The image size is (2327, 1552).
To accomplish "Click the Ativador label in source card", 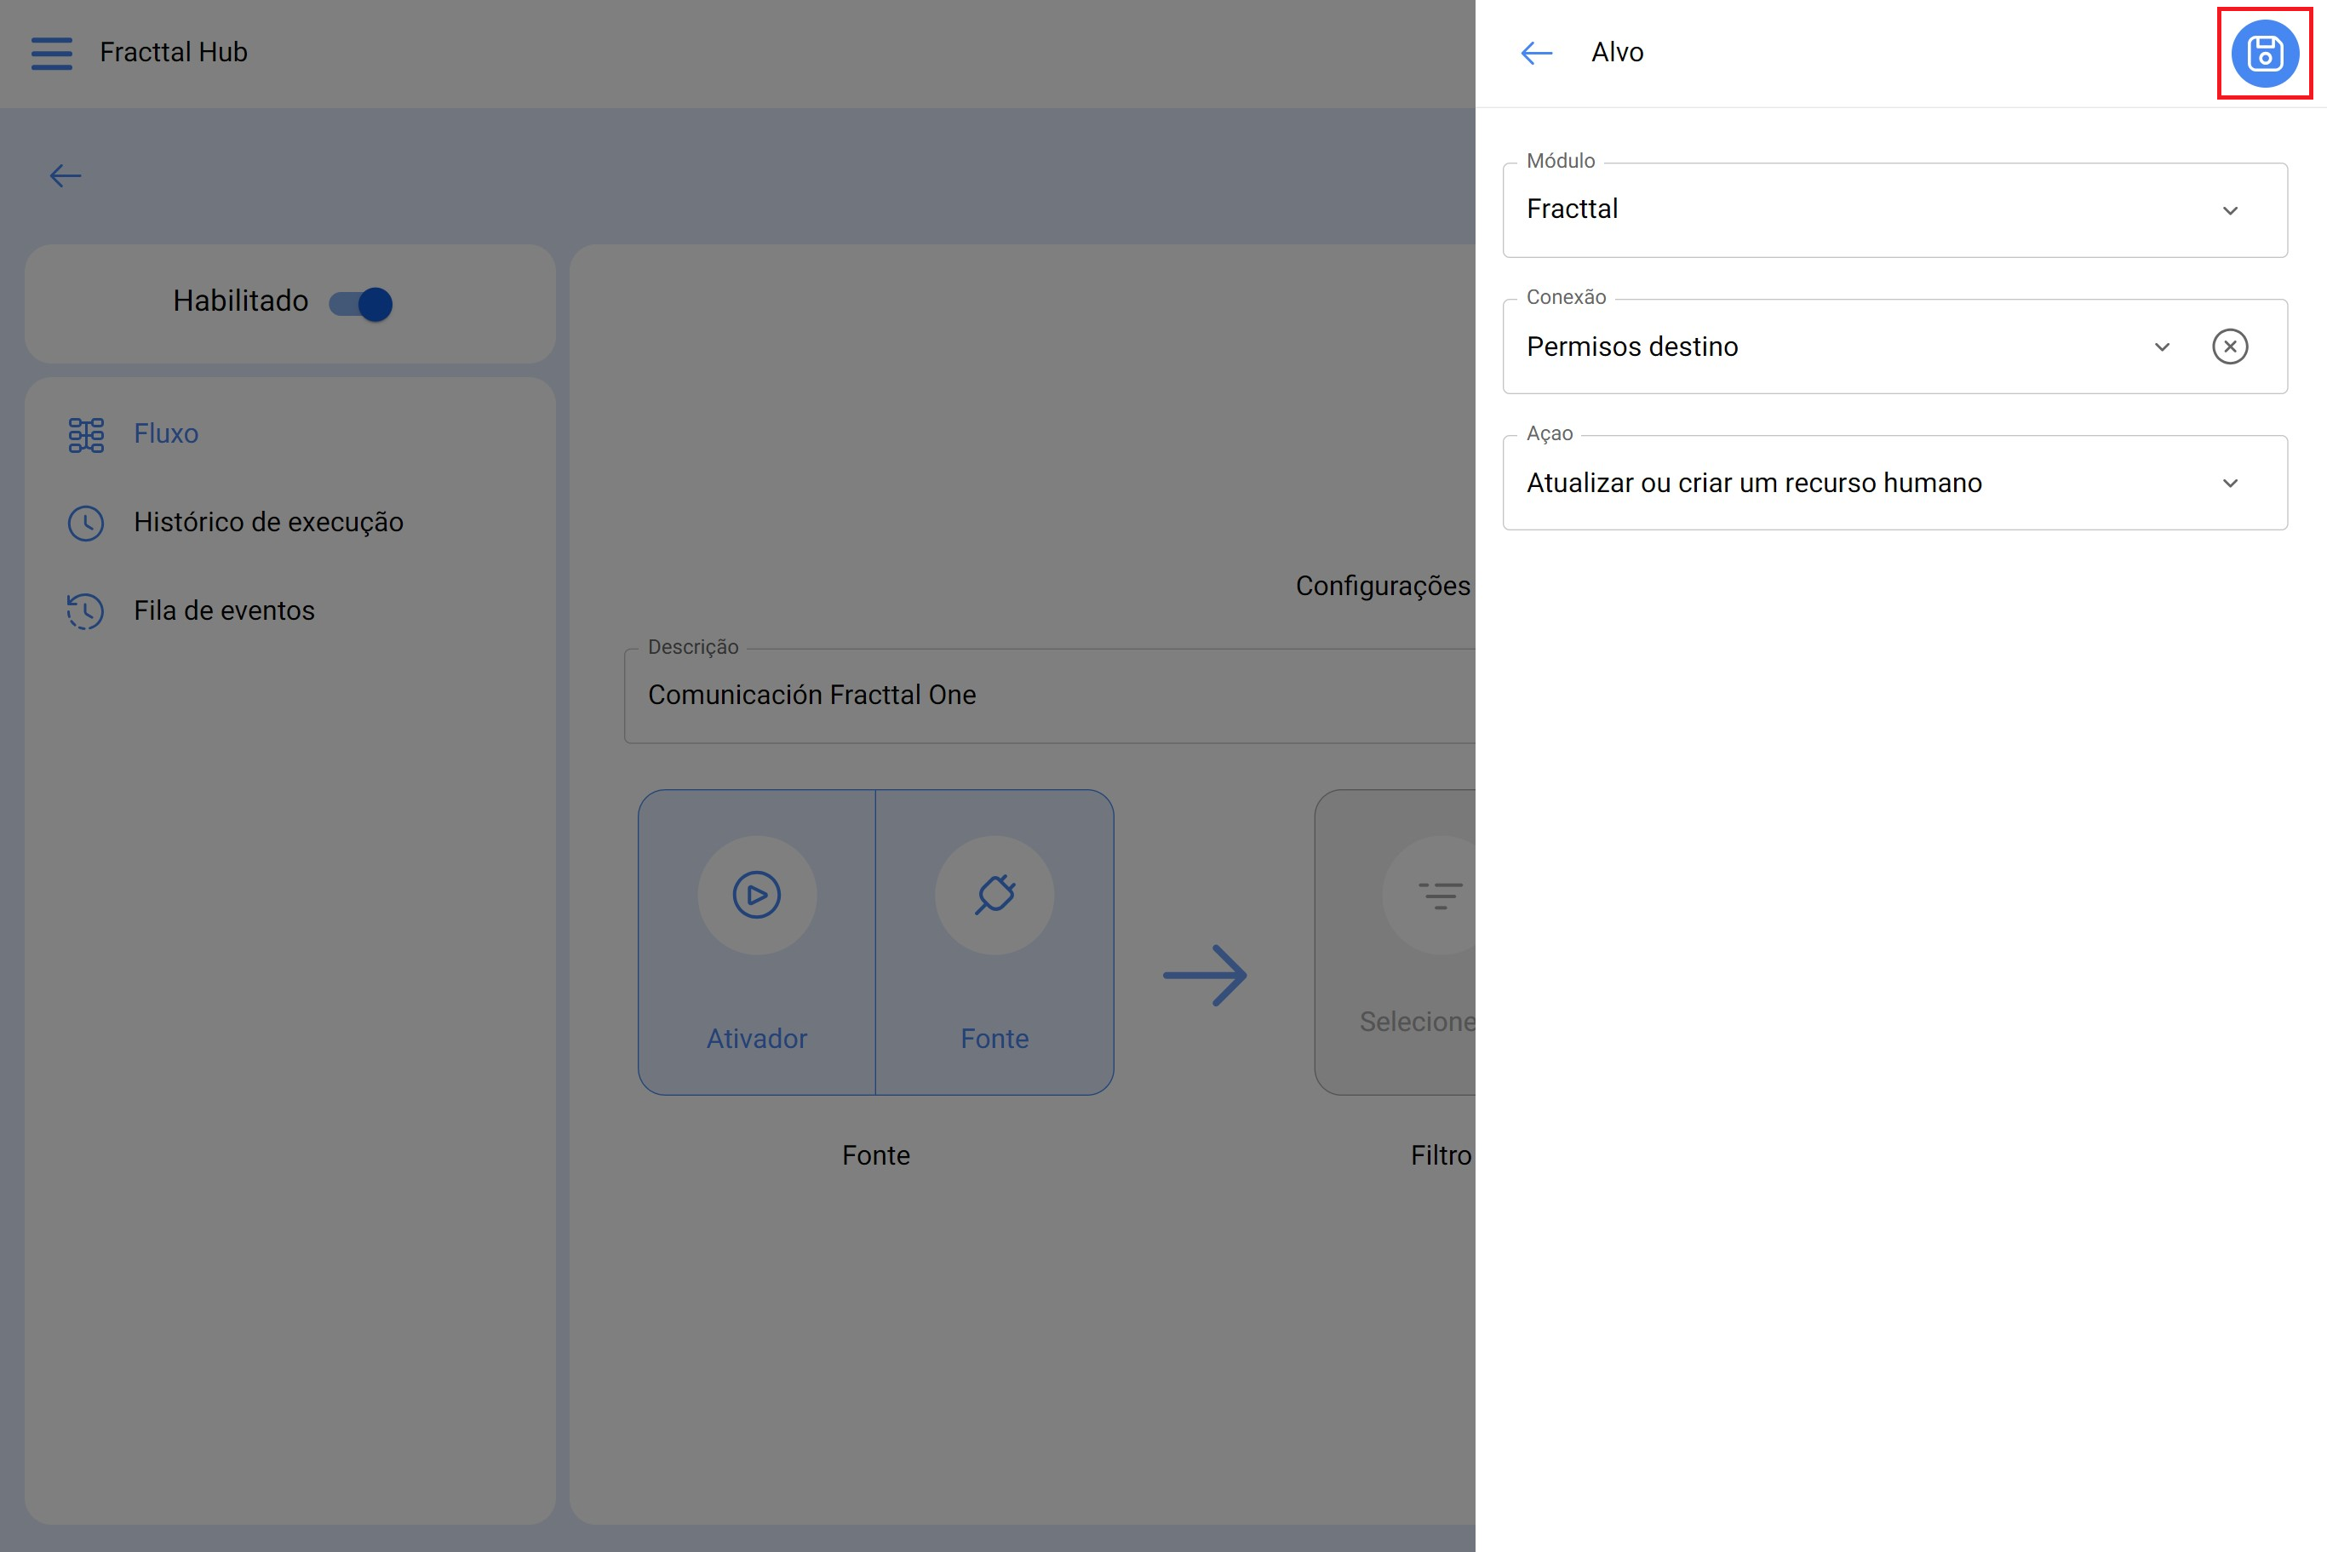I will coord(757,1039).
